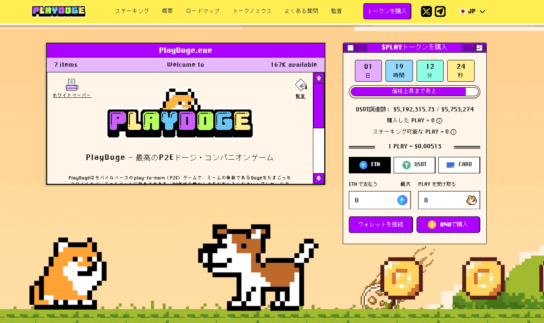Click the 24 秒 countdown box
Image resolution: width=544 pixels, height=323 pixels.
(x=461, y=71)
